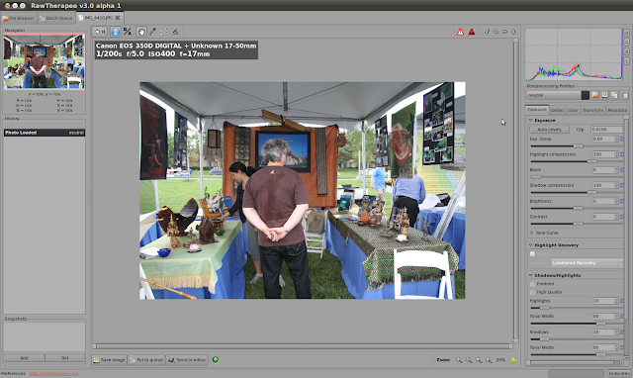Viewport: 633px width, 378px height.
Task: Collapse the Shadows/Highlights section
Action: pyautogui.click(x=531, y=275)
